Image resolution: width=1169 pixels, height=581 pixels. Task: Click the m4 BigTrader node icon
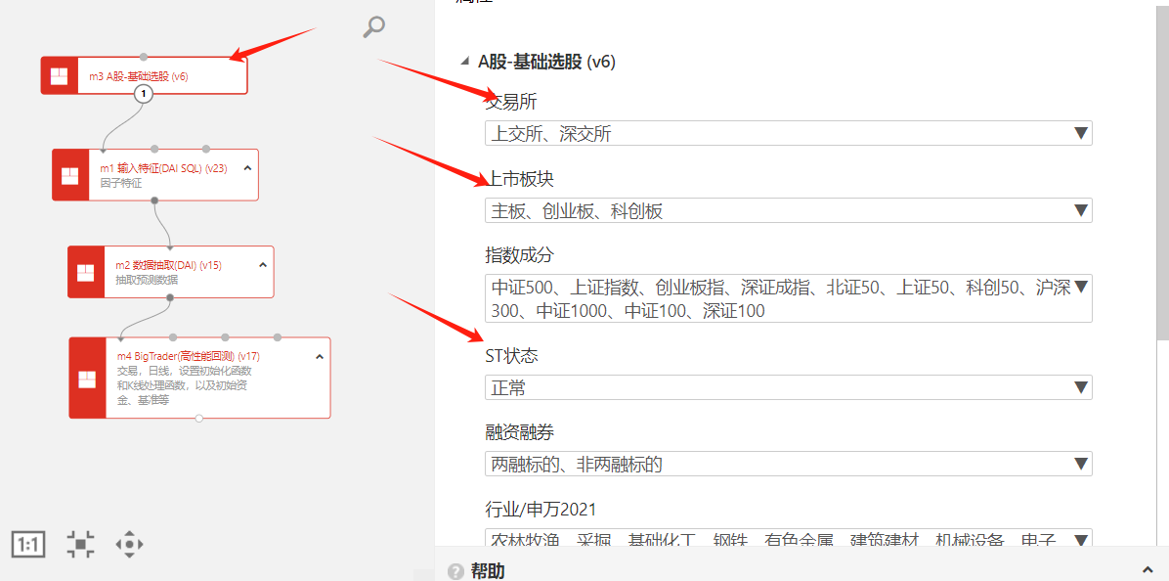(87, 378)
